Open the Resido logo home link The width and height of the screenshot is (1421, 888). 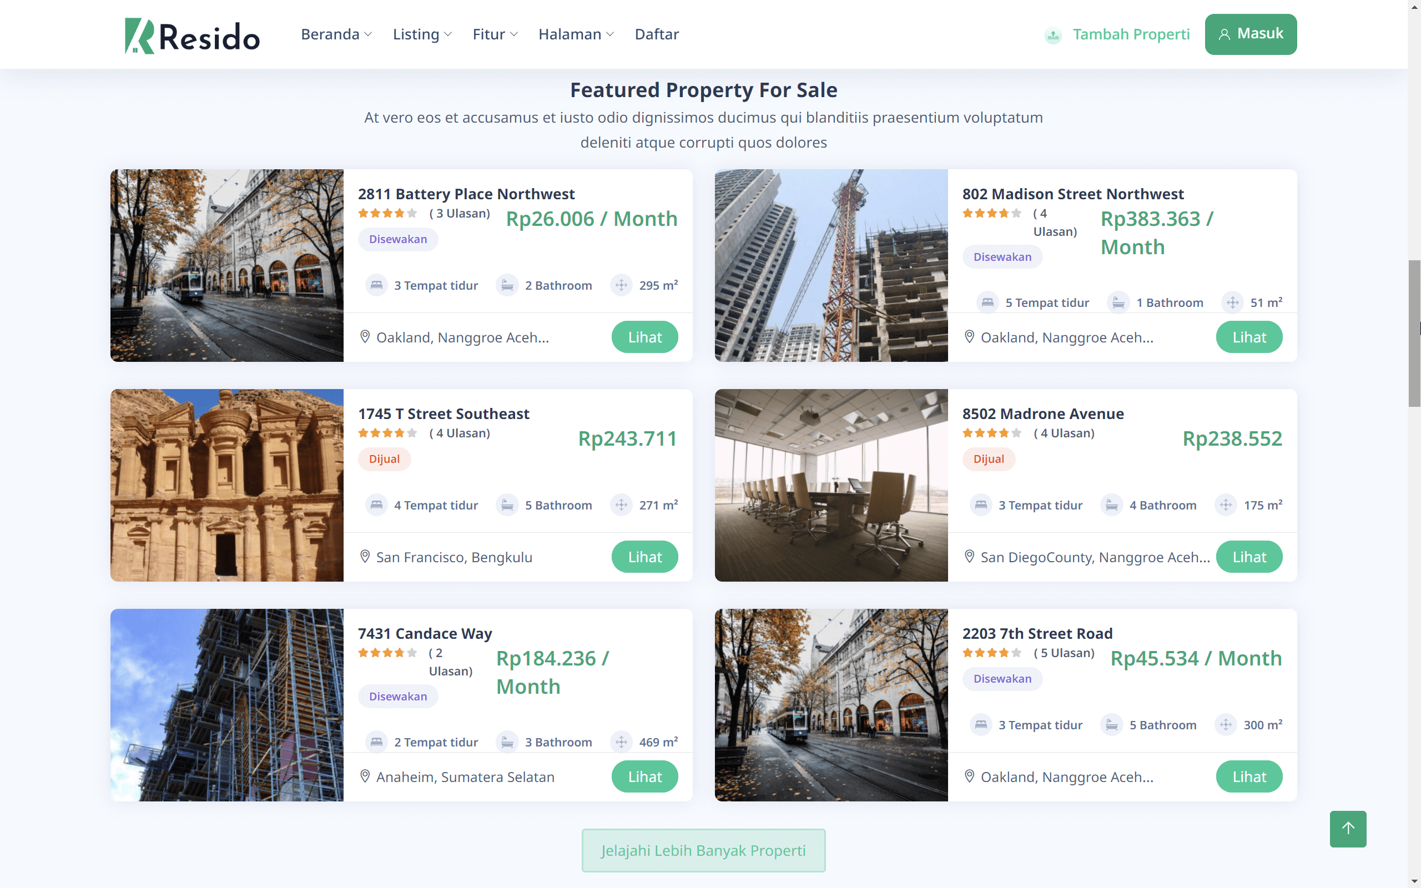tap(192, 35)
